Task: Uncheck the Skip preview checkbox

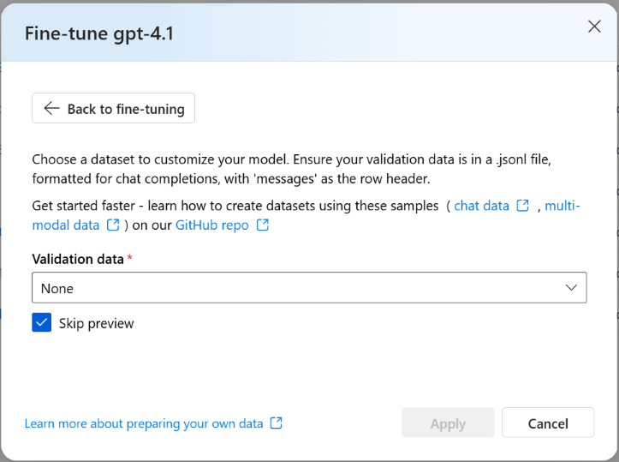Action: click(42, 323)
